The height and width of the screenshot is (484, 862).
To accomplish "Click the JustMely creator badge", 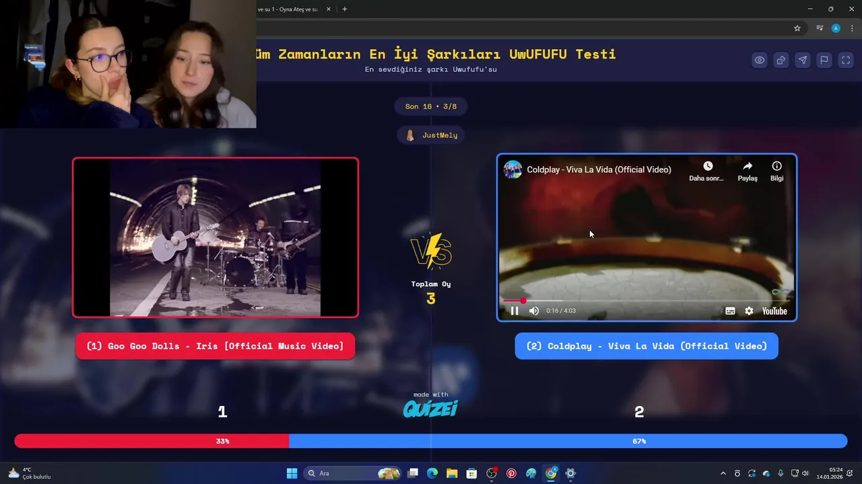I will click(x=431, y=135).
